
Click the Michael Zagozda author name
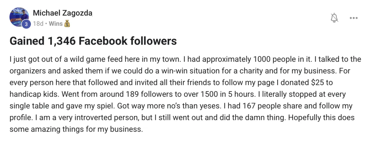pos(62,13)
